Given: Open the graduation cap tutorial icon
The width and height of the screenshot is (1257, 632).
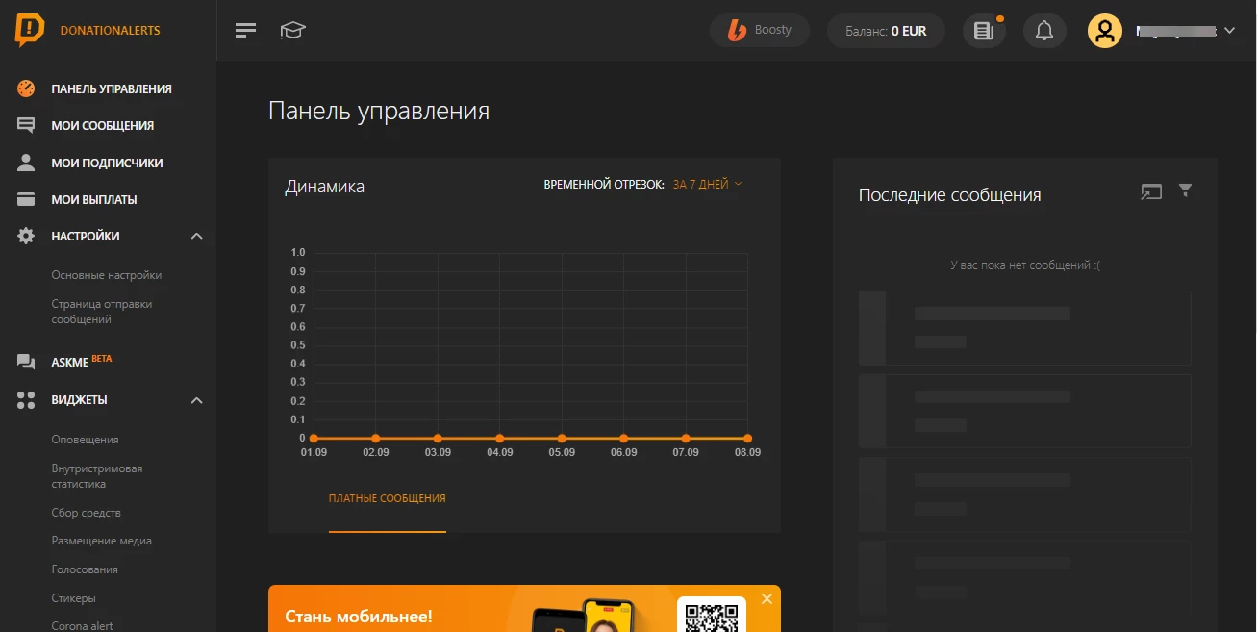Looking at the screenshot, I should point(292,31).
